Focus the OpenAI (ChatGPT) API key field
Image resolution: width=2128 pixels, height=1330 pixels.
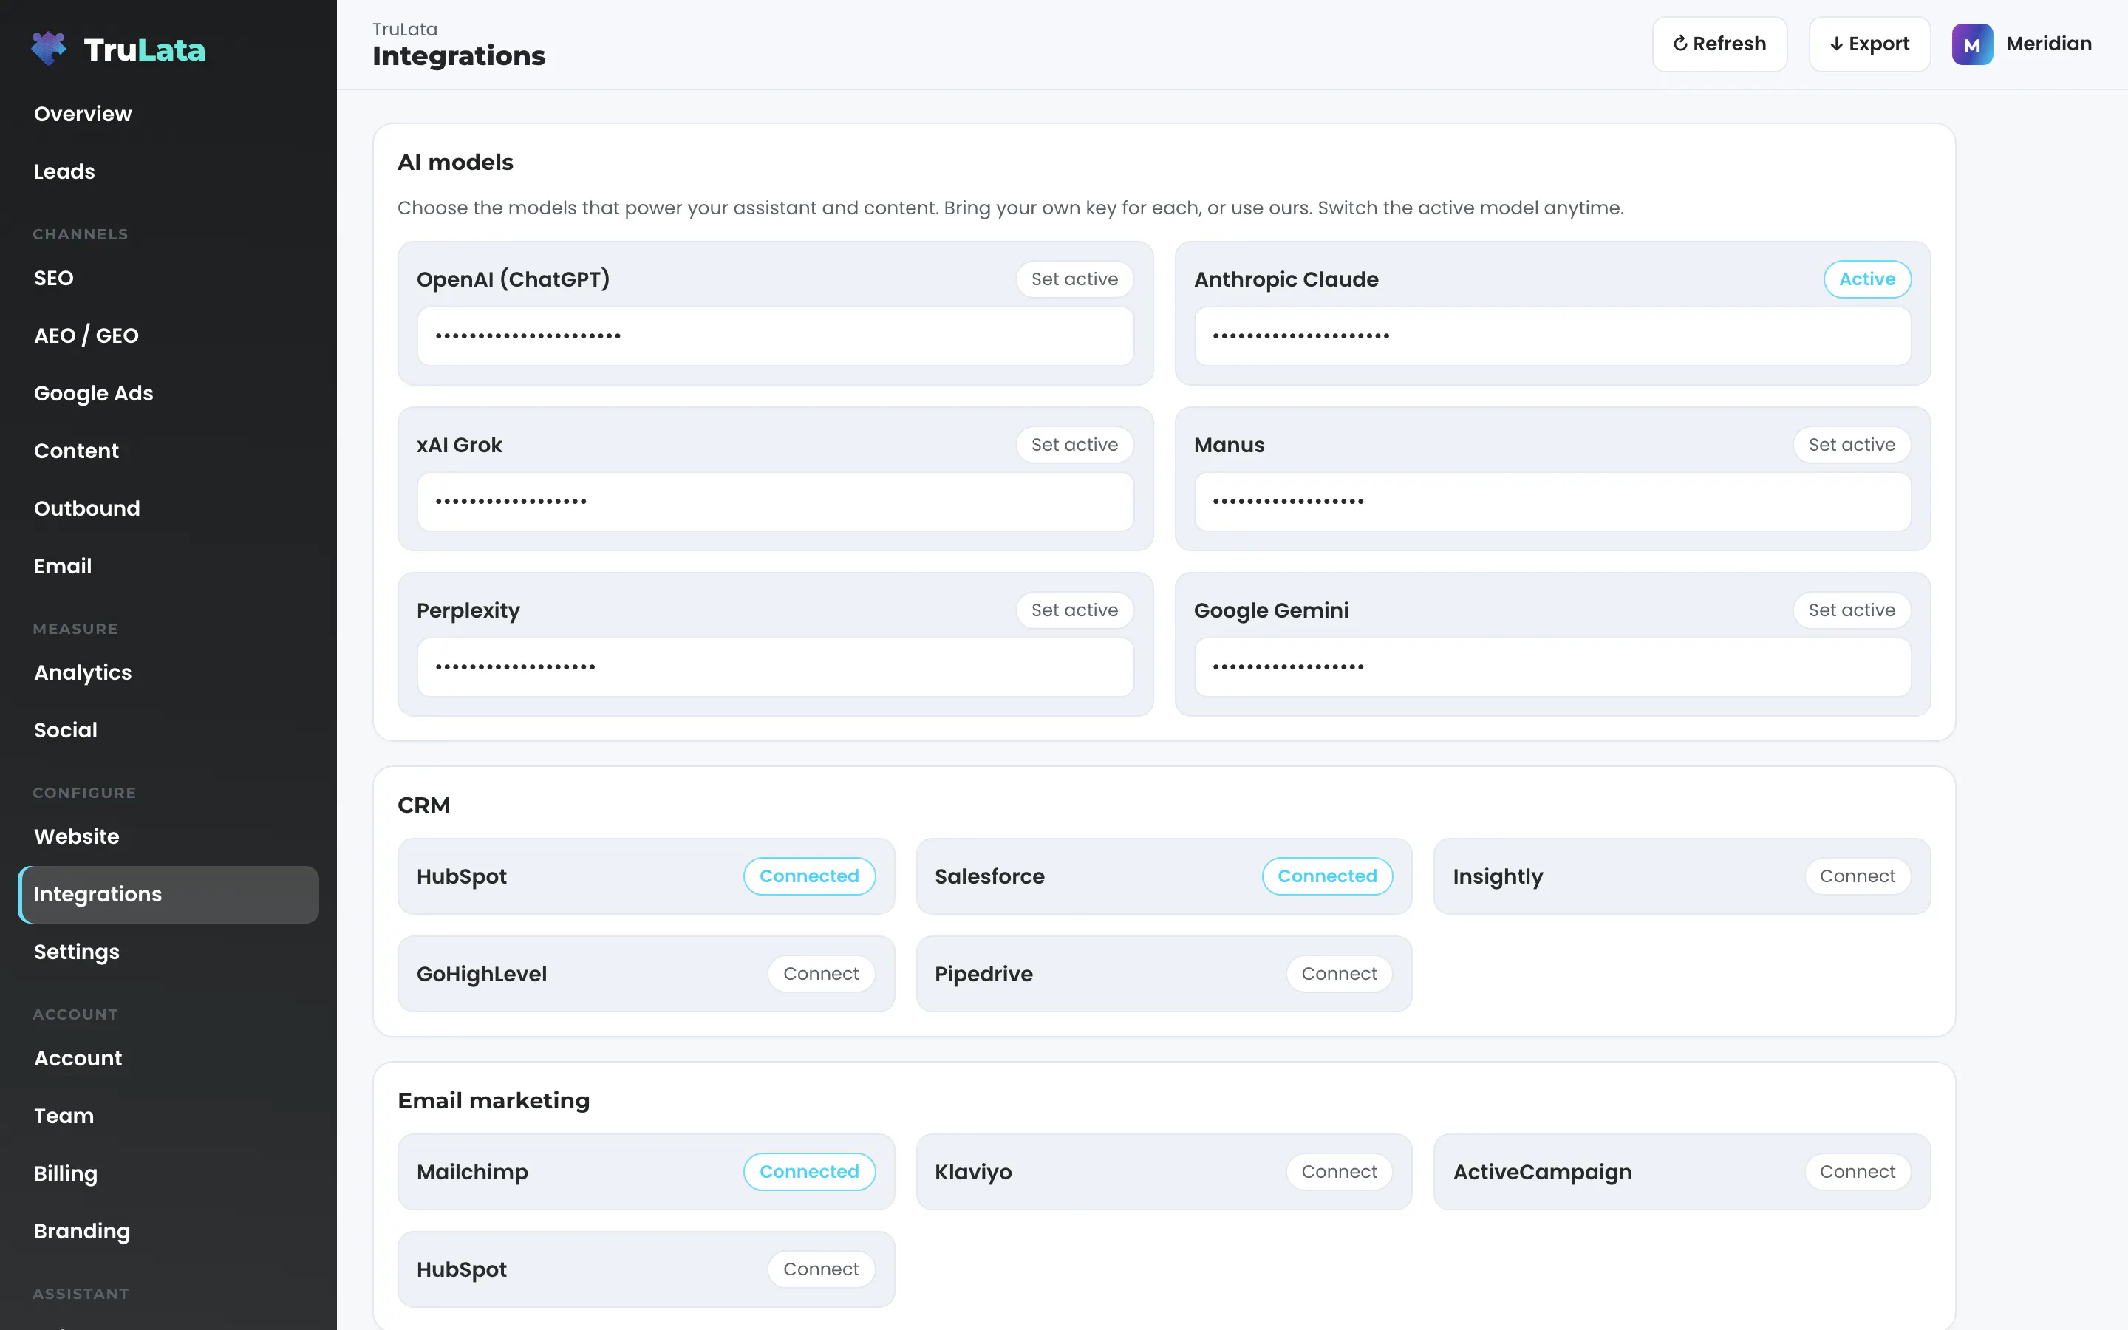point(774,336)
